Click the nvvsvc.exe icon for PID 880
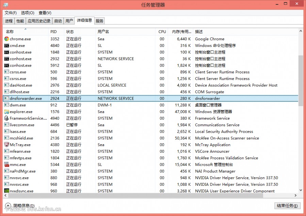Image resolution: width=306 pixels, height=216 pixels. 6,178
